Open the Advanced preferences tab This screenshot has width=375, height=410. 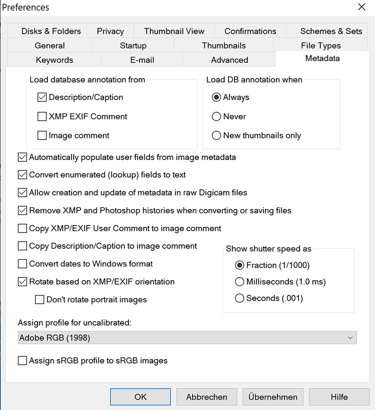[x=229, y=60]
